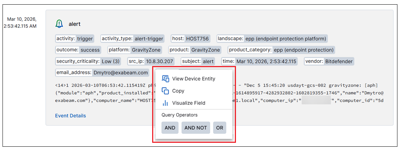This screenshot has width=401, height=151.
Task: Select the vendor: Bitdefender chip
Action: (x=329, y=61)
